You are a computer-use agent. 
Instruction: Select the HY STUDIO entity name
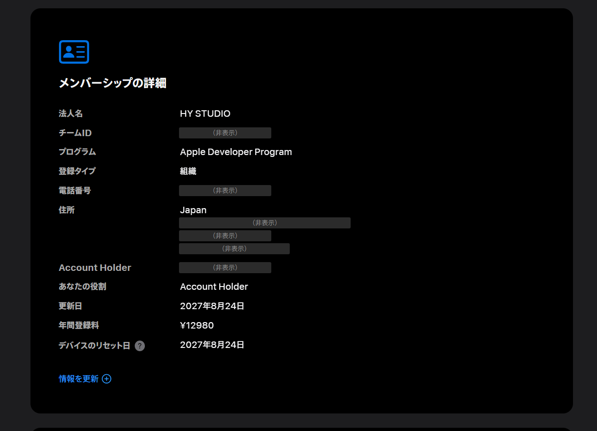205,114
